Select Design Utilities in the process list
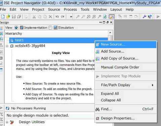The width and height of the screenshot is (161, 126). click(x=32, y=122)
